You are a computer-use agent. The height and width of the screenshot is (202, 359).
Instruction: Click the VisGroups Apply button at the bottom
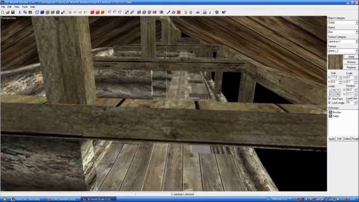pos(332,139)
